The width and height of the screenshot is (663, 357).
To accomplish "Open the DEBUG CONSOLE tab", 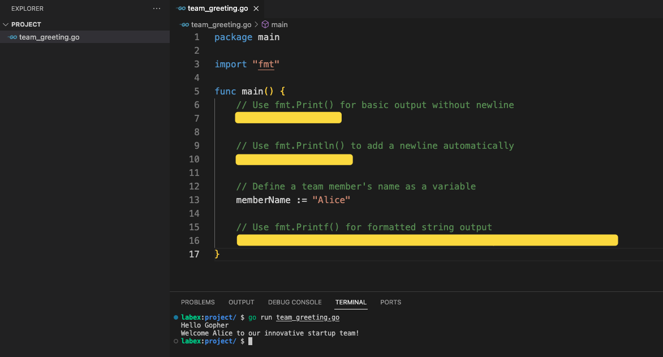I will point(295,302).
